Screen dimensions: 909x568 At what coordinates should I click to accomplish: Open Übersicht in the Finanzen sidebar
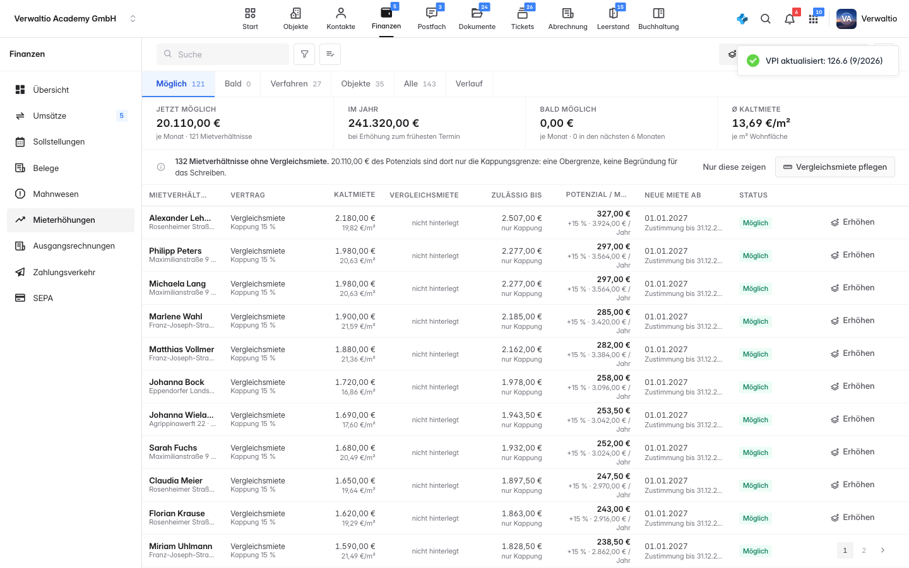71,90
